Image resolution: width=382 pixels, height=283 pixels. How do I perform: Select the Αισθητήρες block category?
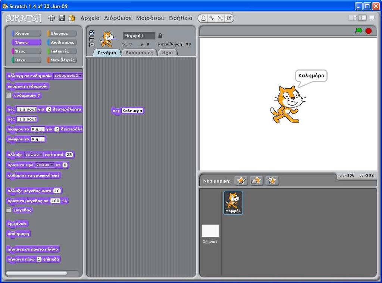coord(62,42)
